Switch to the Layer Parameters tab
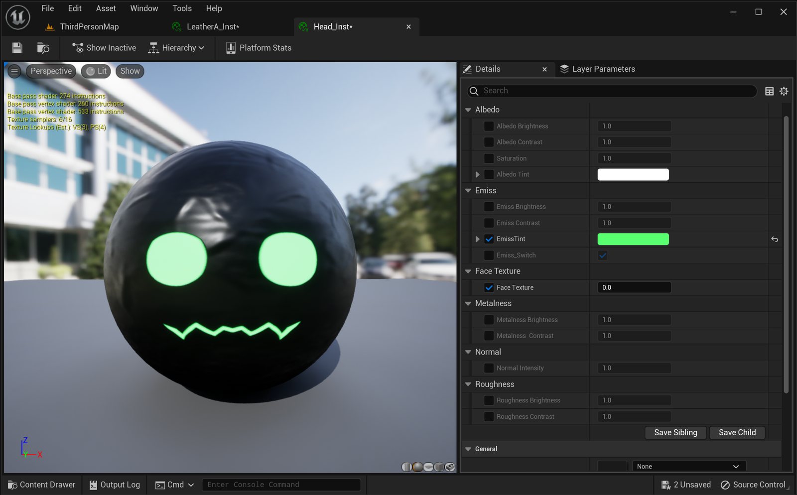This screenshot has height=495, width=797. (x=598, y=69)
